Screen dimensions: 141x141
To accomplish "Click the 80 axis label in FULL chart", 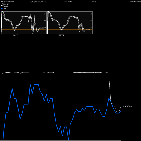I will click(x=91, y=14).
